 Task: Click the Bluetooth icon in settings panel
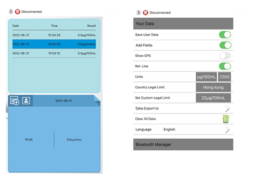point(138,13)
